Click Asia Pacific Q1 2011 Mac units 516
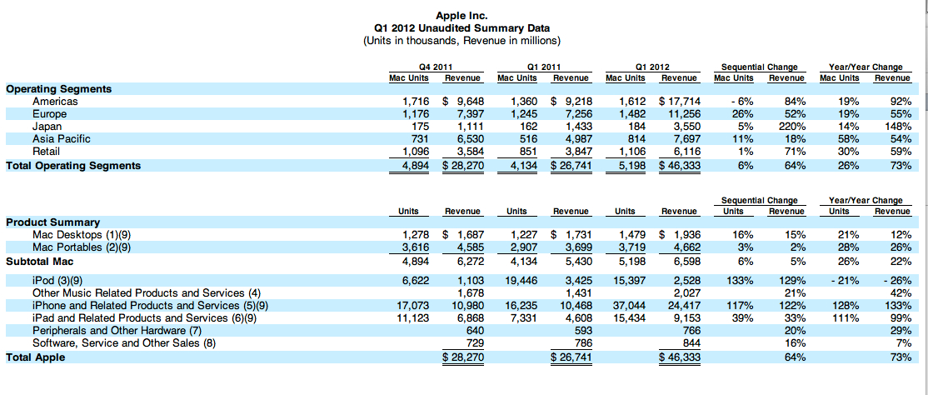The image size is (928, 395). pos(528,138)
